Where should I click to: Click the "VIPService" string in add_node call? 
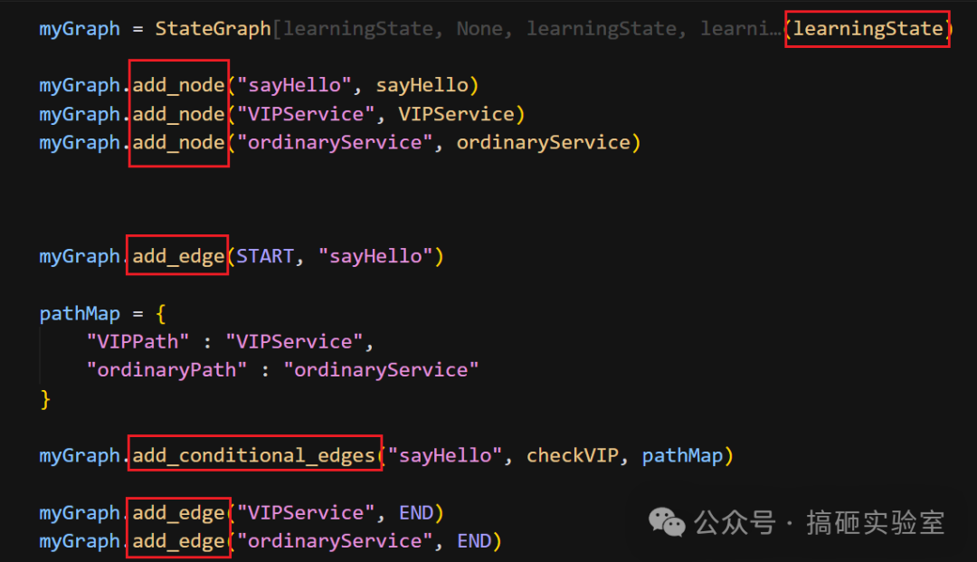306,114
